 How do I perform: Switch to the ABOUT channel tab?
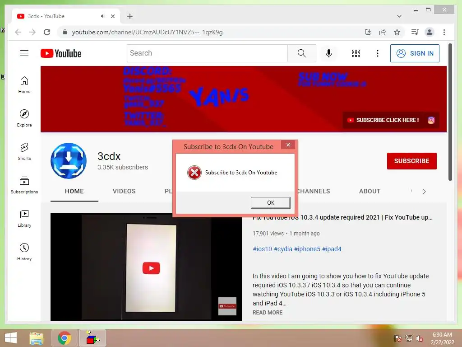click(370, 191)
